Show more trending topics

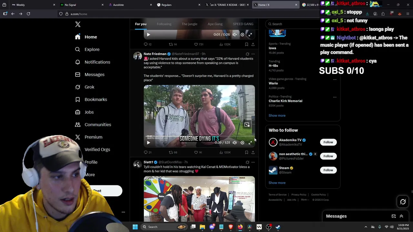277,116
